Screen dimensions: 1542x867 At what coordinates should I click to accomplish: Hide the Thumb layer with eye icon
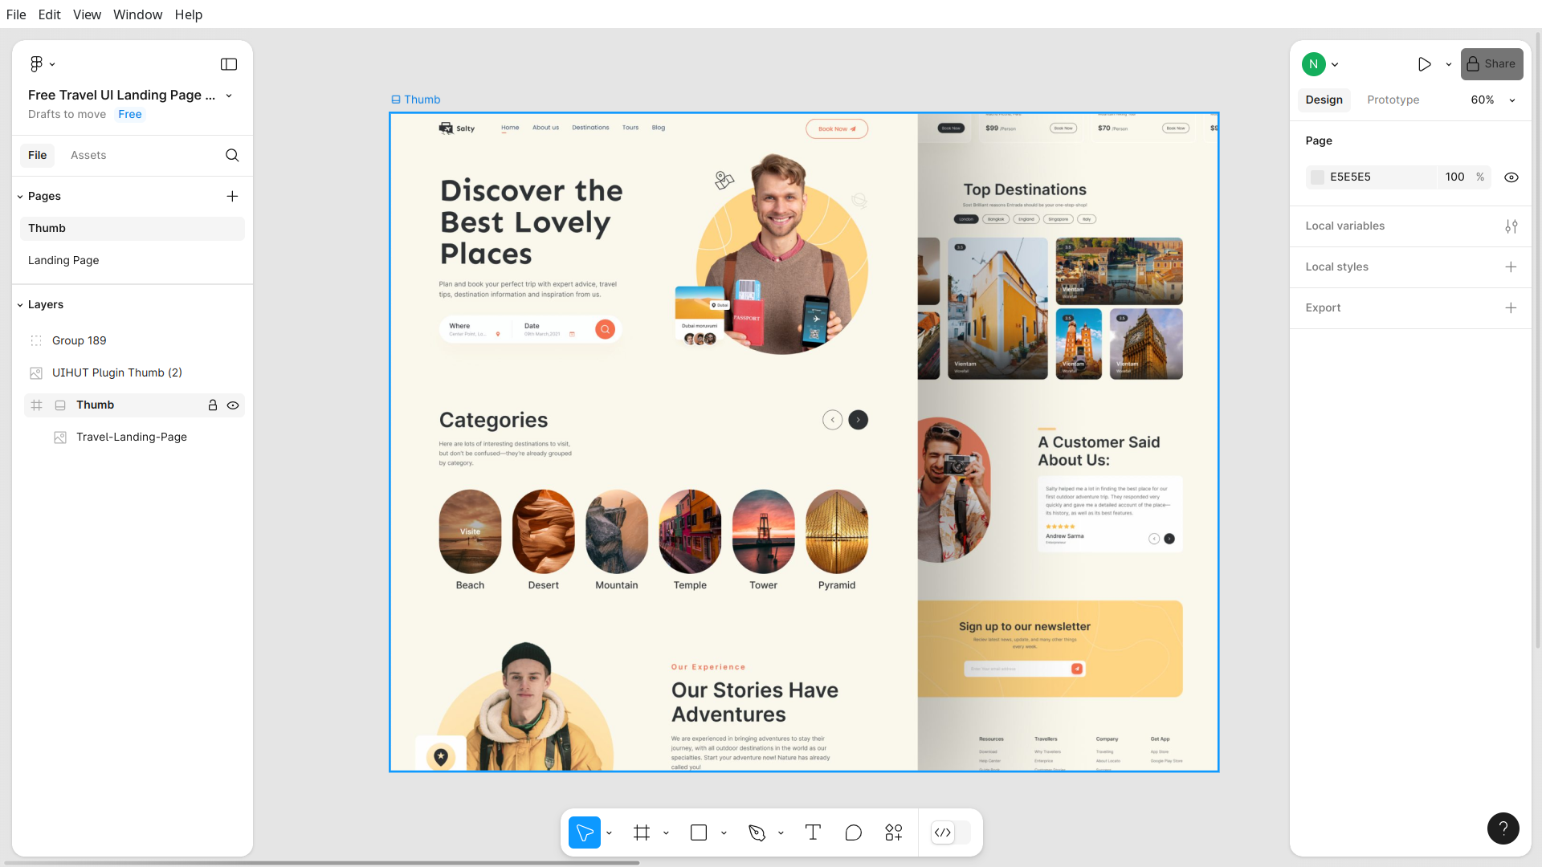tap(233, 405)
